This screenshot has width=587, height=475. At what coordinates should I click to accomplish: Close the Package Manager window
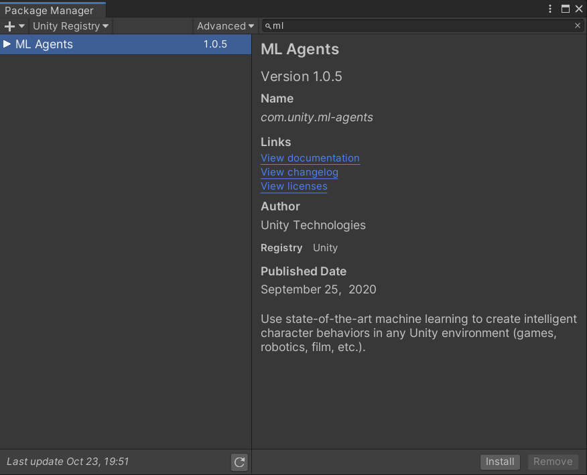(579, 9)
